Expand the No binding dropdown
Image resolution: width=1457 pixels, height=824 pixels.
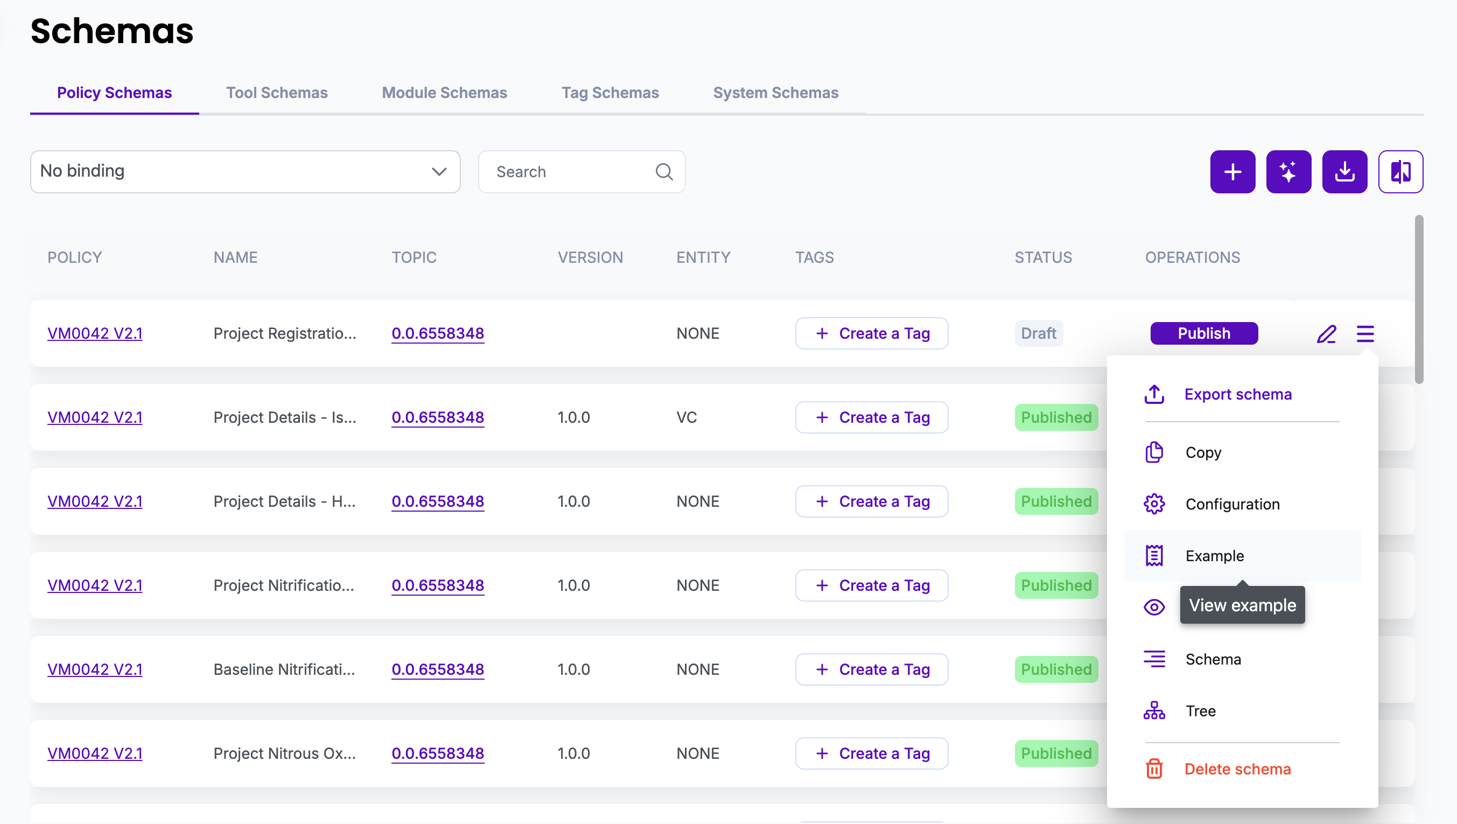coord(245,171)
